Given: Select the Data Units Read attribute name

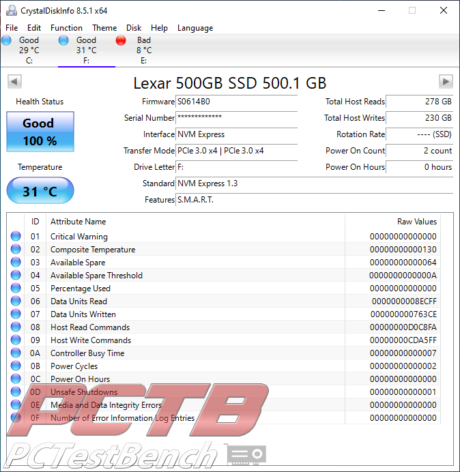Looking at the screenshot, I should click(x=78, y=301).
